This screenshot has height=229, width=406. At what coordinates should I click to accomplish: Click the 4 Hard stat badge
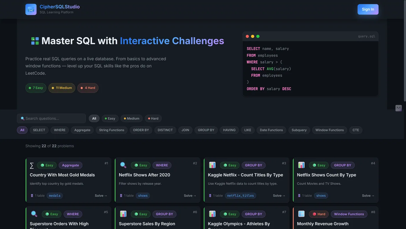[x=88, y=88]
